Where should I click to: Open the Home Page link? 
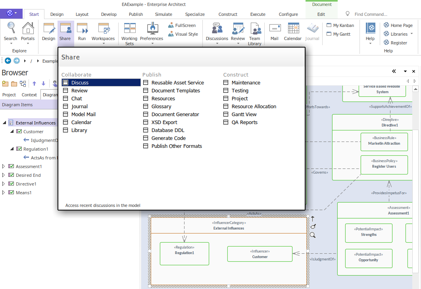[x=402, y=25]
